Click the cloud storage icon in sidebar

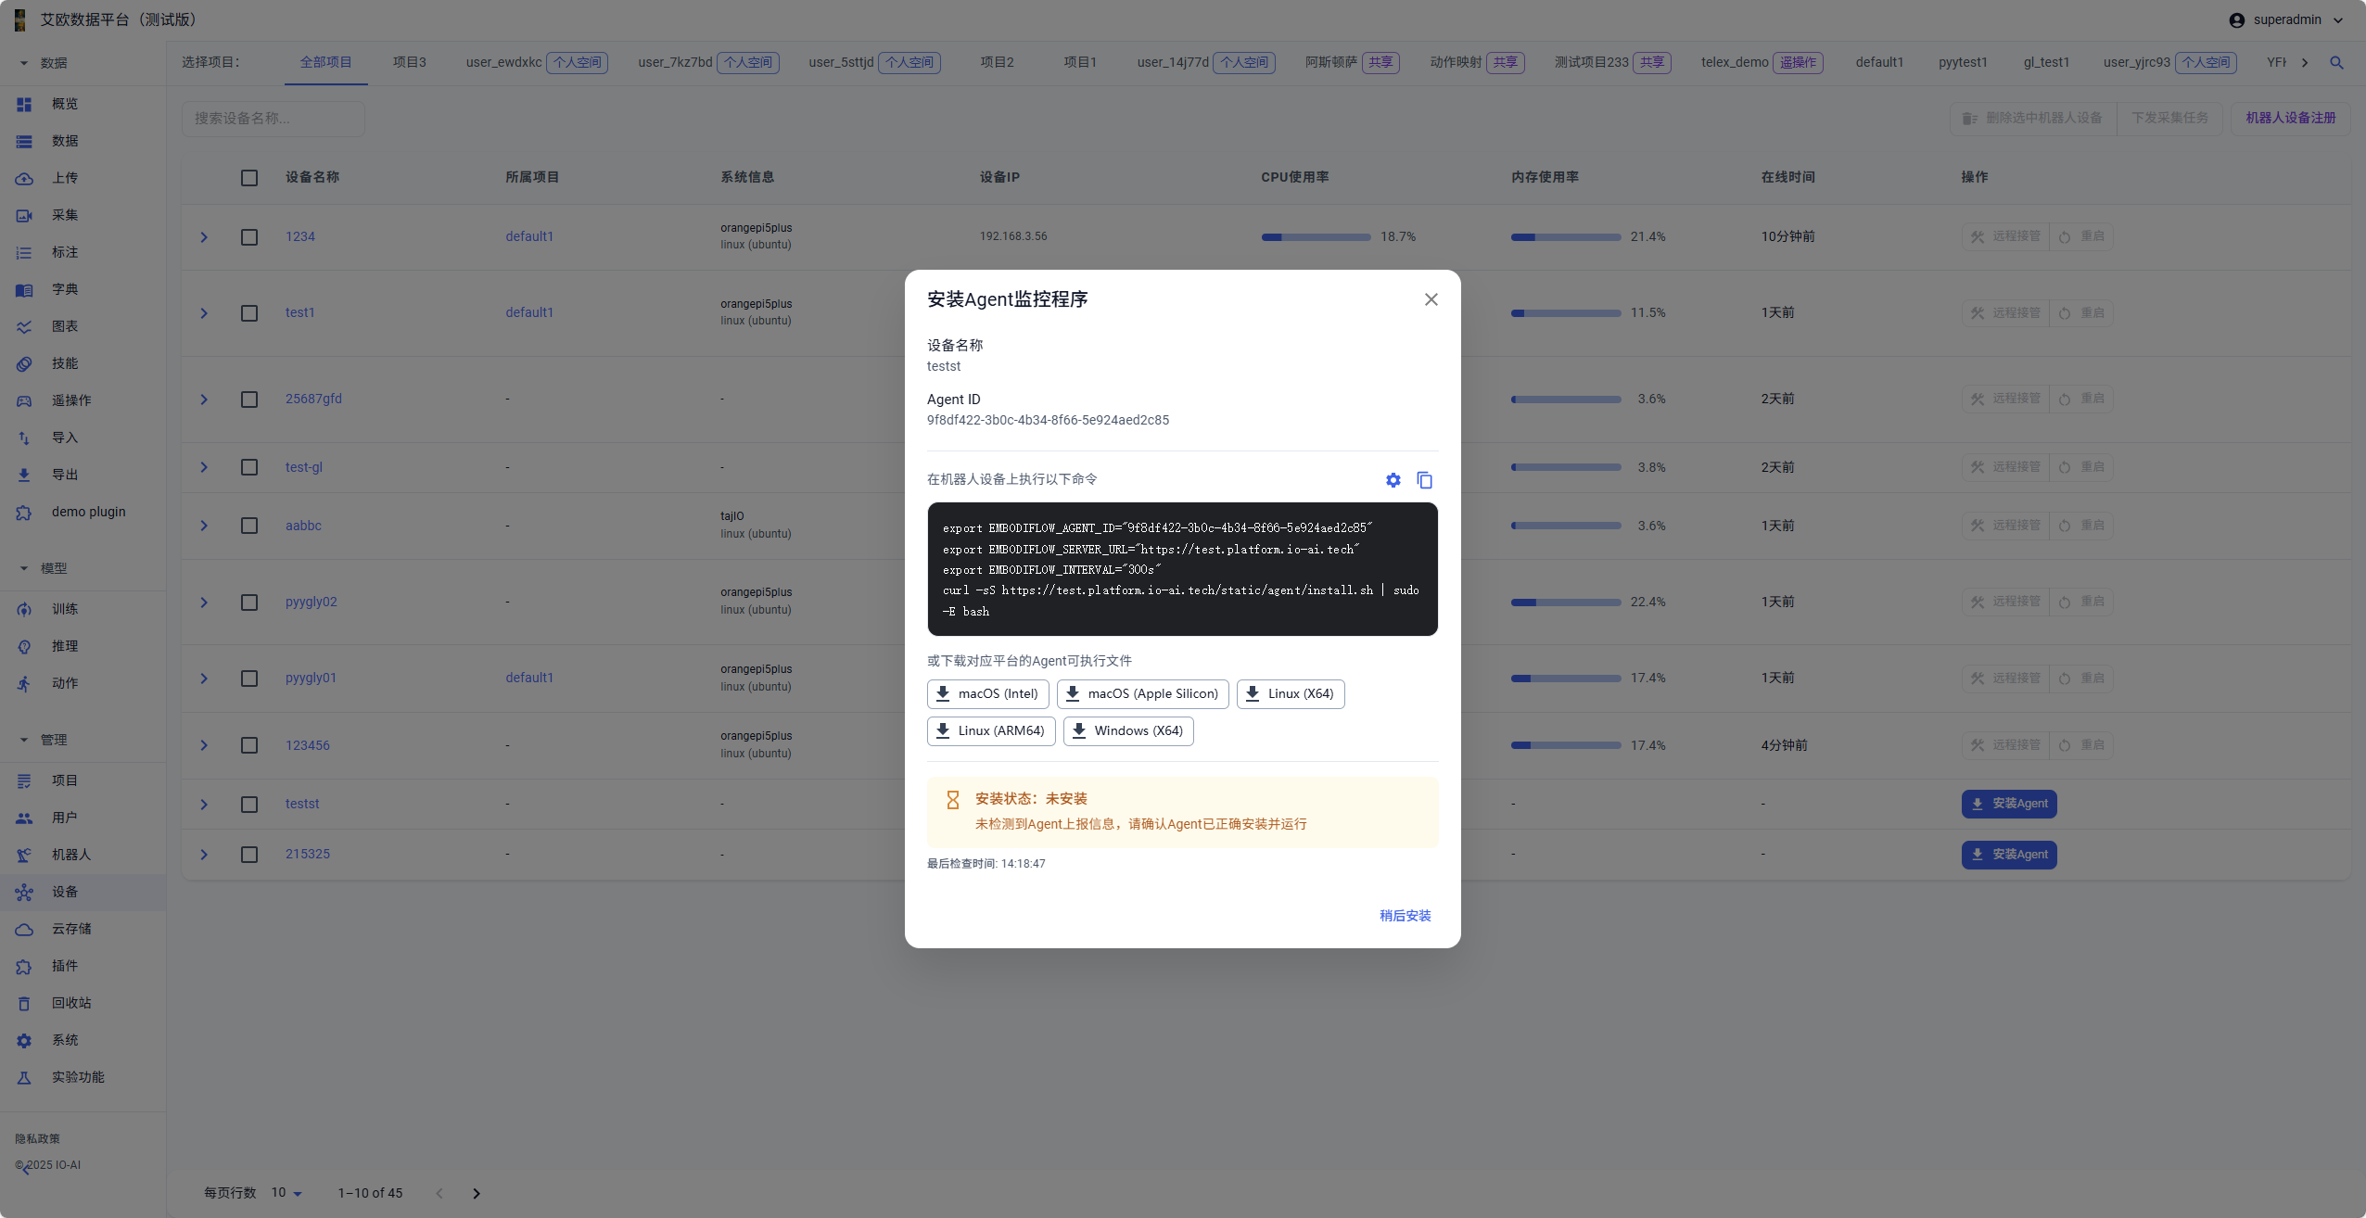24,929
